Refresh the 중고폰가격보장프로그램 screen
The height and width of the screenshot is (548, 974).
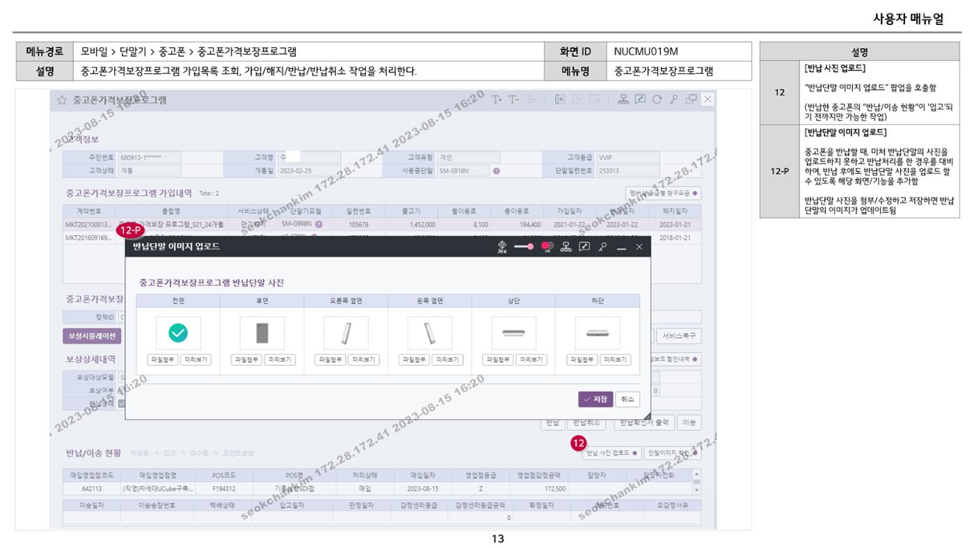click(657, 99)
